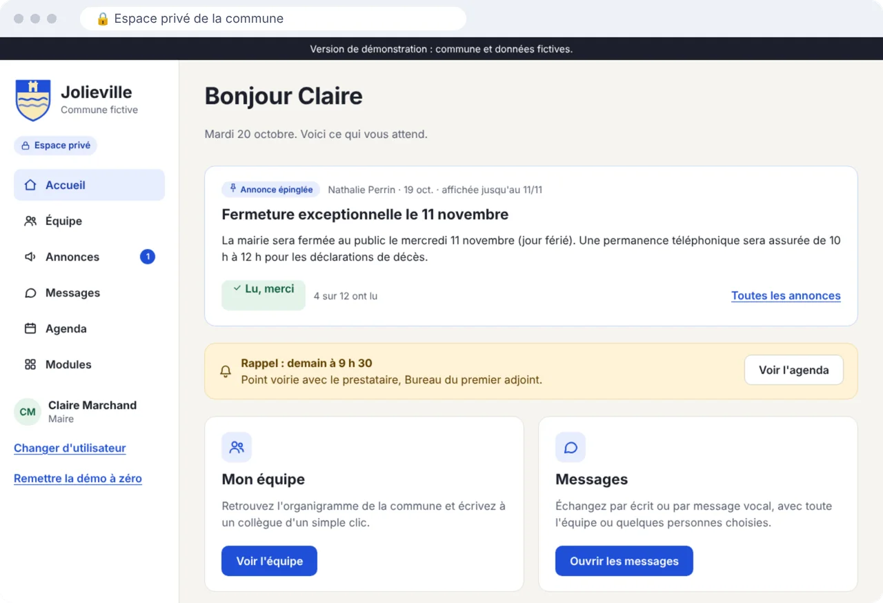Click the "Rappel : demain à 9 h 30" heading

306,363
